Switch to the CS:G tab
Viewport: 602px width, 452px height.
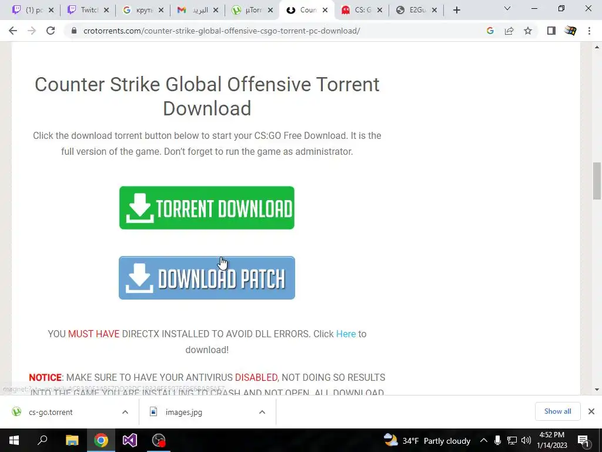(x=357, y=10)
